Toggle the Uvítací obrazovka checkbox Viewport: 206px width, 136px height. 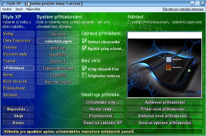point(84,41)
